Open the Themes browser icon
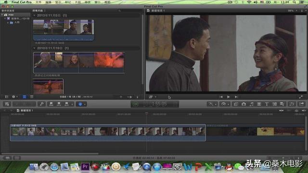Viewport: 308px width, 173px height. click(x=282, y=104)
